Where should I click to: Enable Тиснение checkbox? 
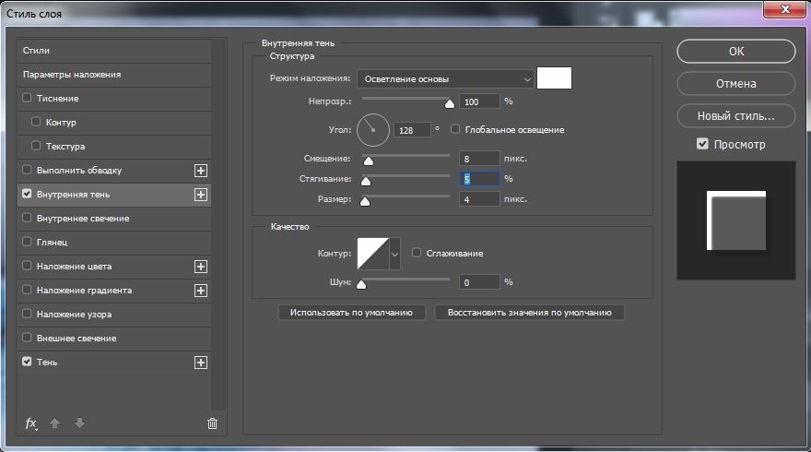click(x=27, y=98)
